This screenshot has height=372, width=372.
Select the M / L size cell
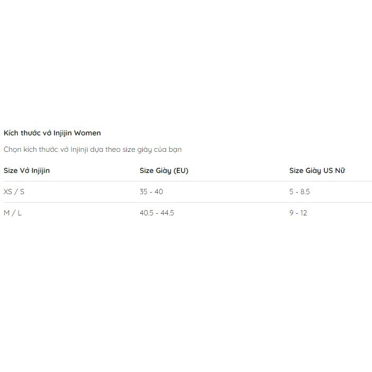pyautogui.click(x=13, y=213)
